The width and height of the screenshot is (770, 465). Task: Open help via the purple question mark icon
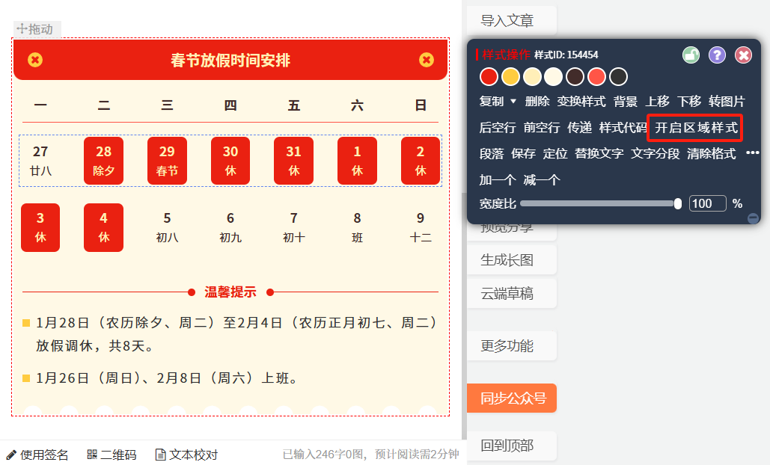717,55
